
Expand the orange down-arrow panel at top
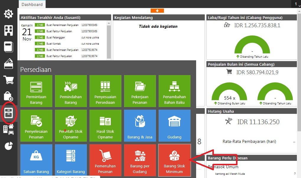point(157,11)
